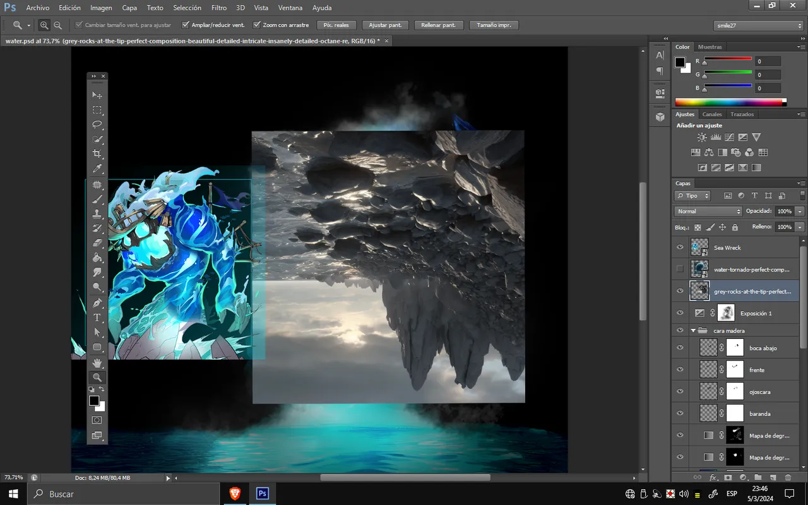Screen dimensions: 808x505
Task: Select the Horizontal Type tool
Action: click(97, 318)
